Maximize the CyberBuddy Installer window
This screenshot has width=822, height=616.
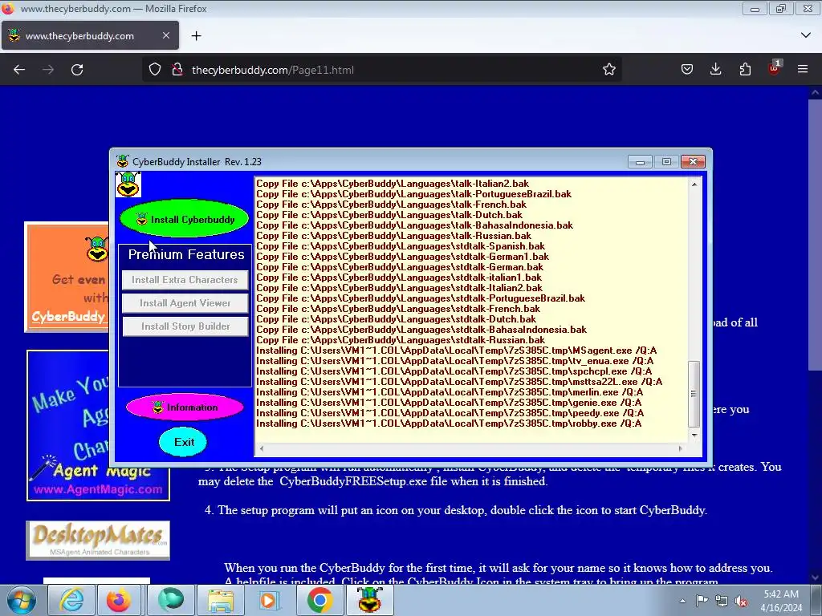(666, 161)
